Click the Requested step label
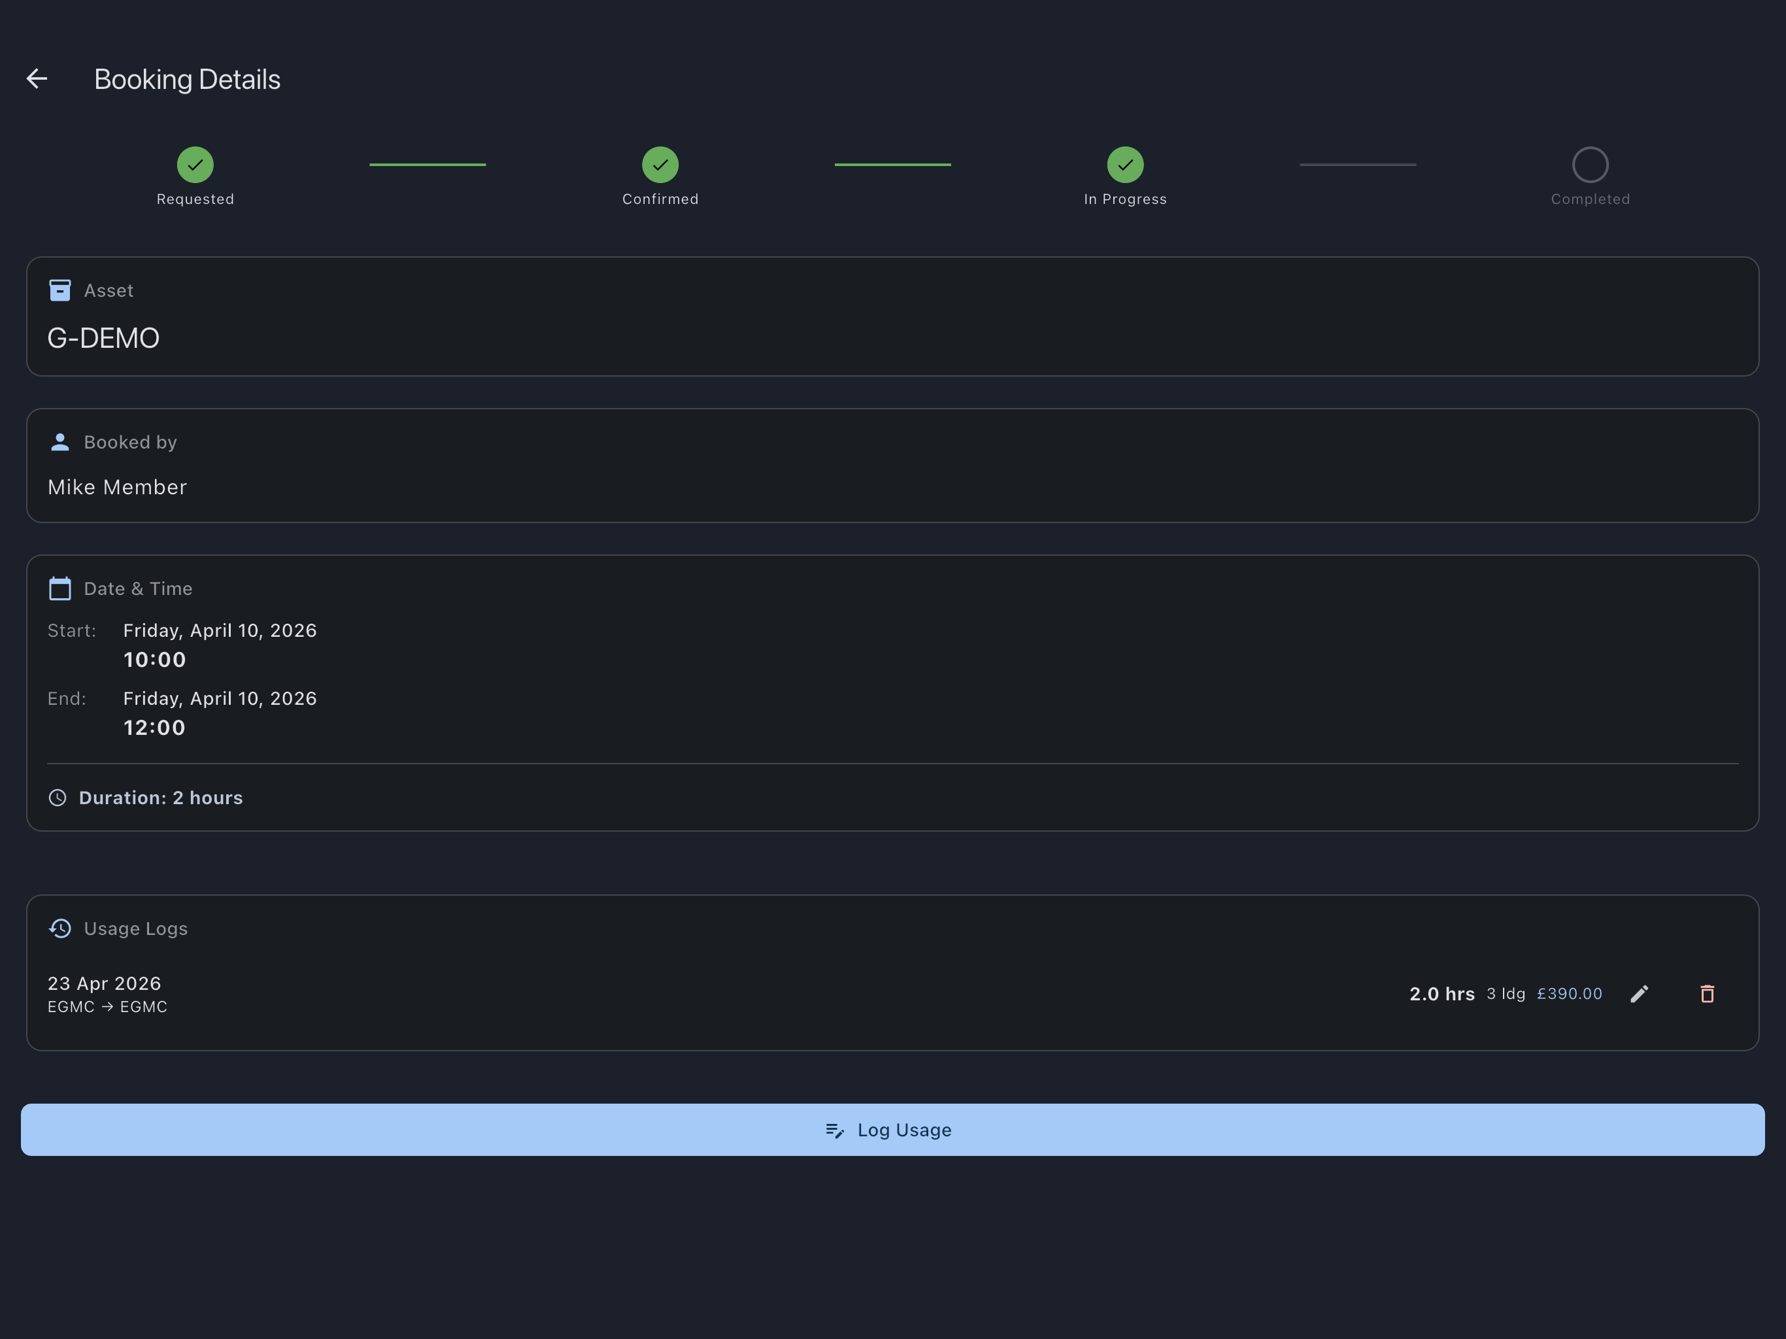 (195, 199)
